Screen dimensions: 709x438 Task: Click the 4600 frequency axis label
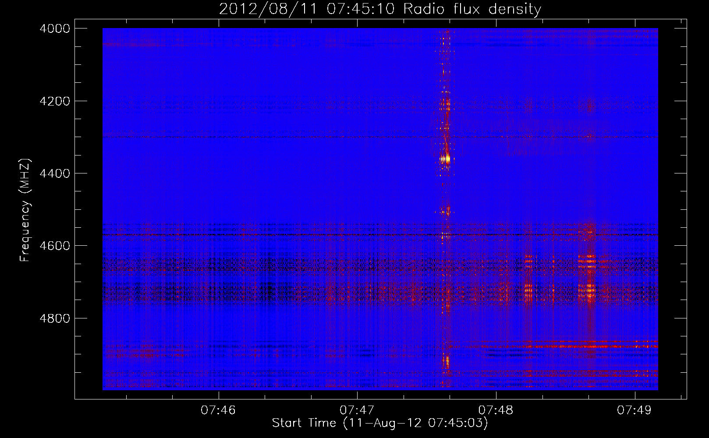pos(55,246)
